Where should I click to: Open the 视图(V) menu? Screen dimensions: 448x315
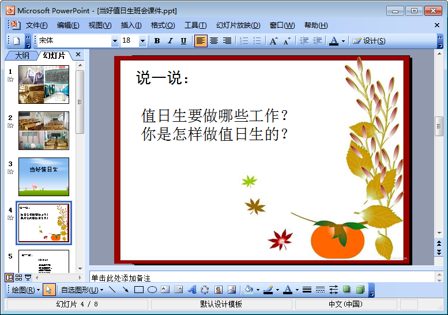(x=100, y=25)
